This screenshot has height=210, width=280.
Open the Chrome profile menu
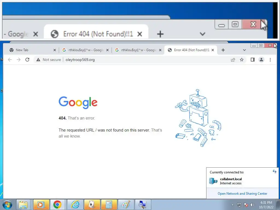pyautogui.click(x=261, y=60)
